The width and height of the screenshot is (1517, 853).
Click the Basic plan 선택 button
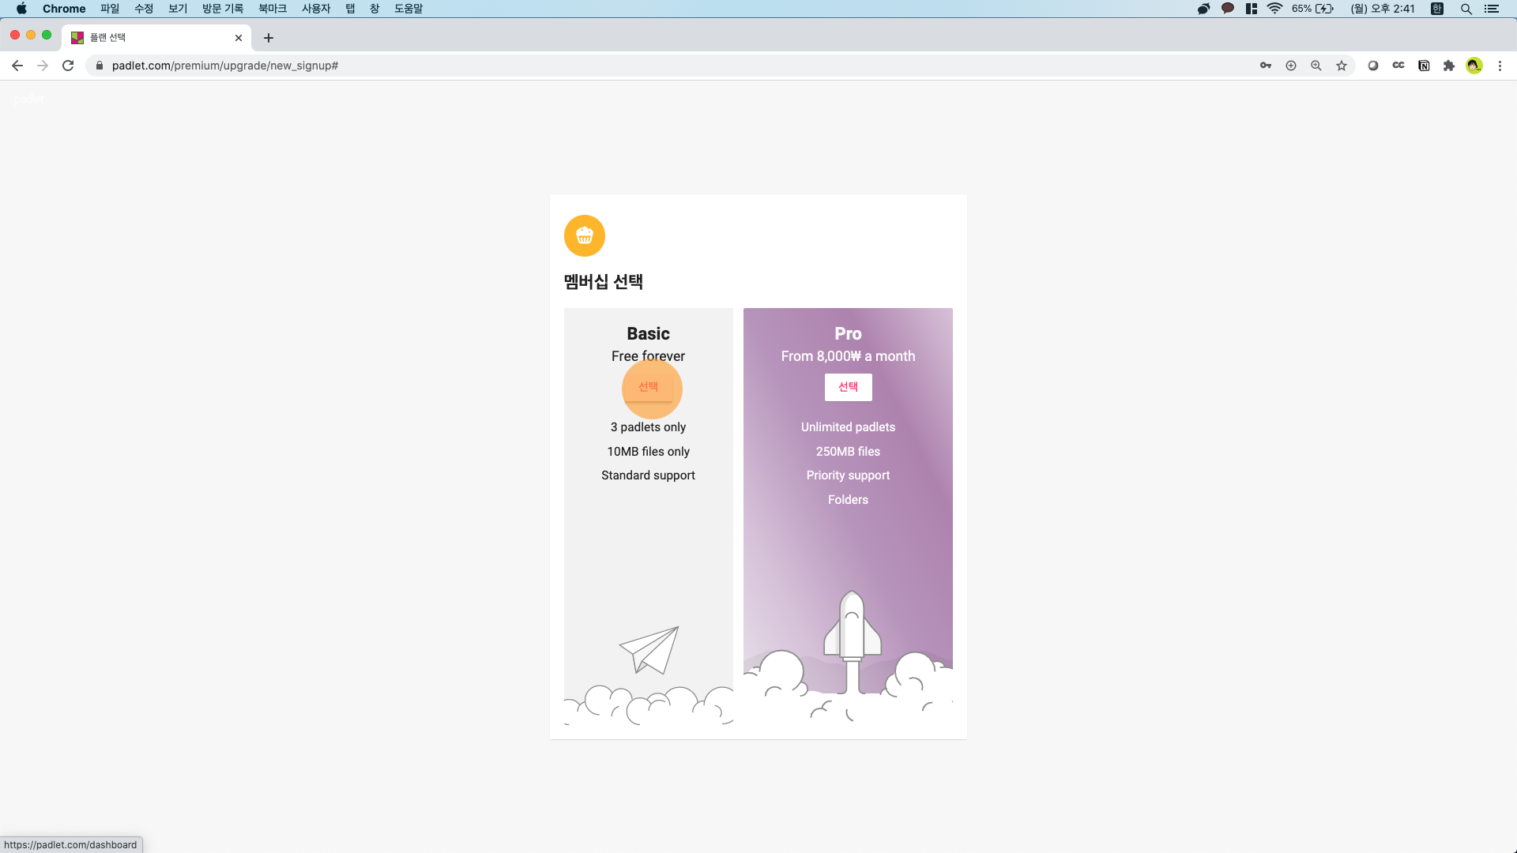pyautogui.click(x=648, y=387)
